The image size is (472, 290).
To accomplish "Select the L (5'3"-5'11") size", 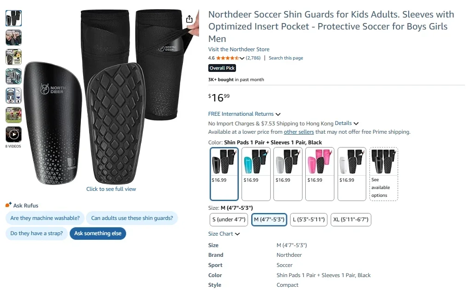I will pyautogui.click(x=308, y=219).
